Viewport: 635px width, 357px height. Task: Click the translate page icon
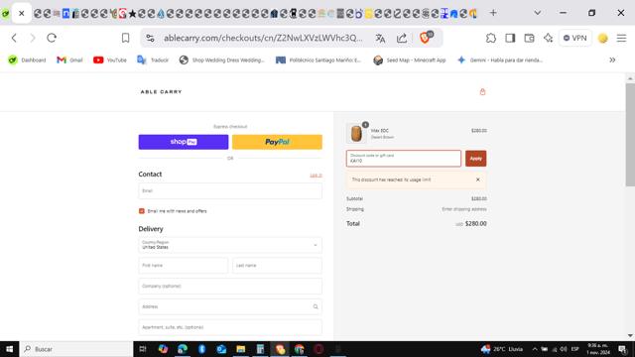380,38
